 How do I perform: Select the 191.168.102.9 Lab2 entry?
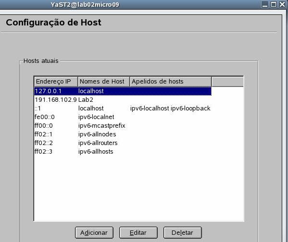click(x=123, y=100)
